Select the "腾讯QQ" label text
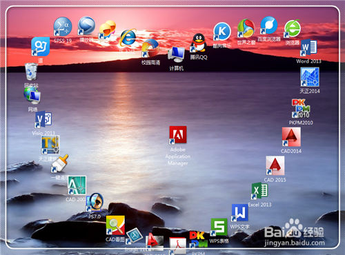 pyautogui.click(x=199, y=57)
